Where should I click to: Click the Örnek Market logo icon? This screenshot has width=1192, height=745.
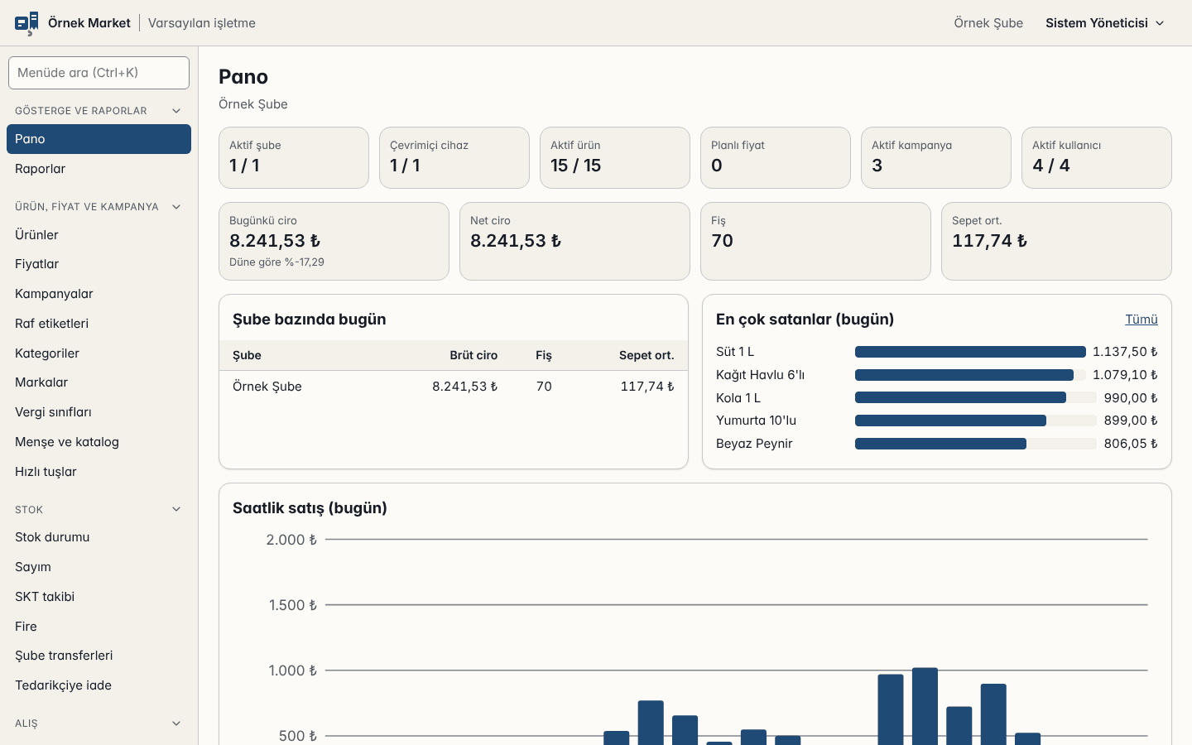pyautogui.click(x=26, y=23)
